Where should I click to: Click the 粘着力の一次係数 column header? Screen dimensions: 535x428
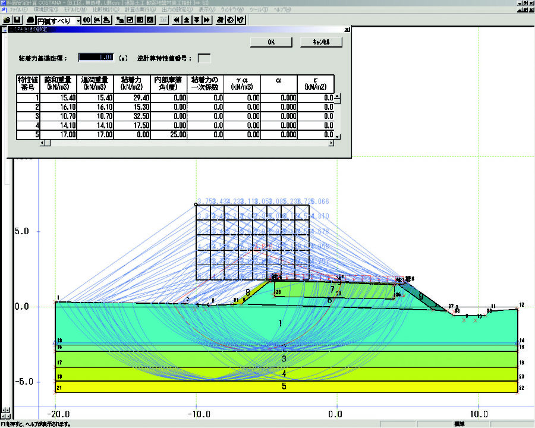click(x=206, y=84)
